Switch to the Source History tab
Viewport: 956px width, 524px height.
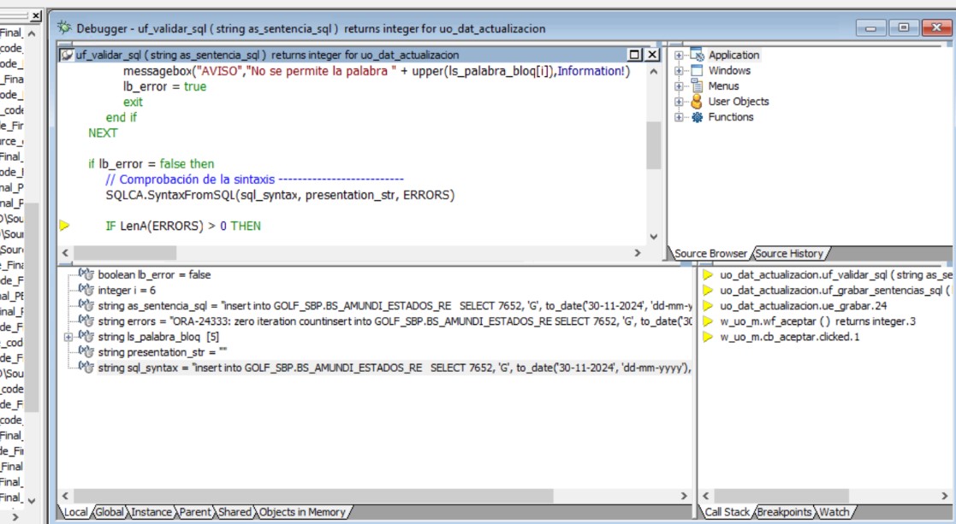point(788,253)
